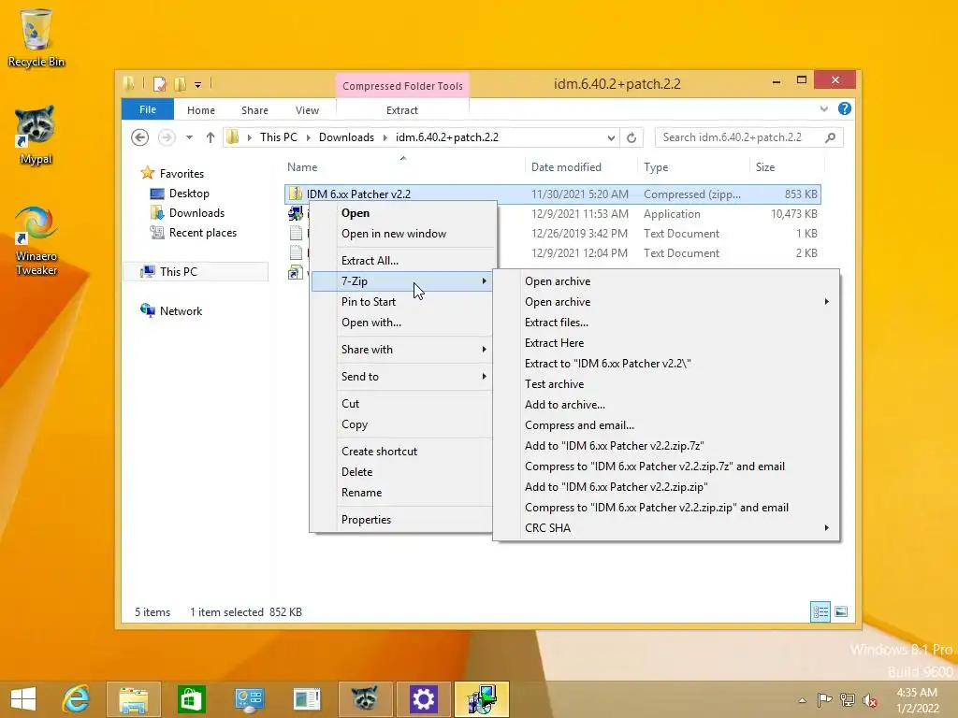Viewport: 958px width, 718px height.
Task: Click the Action Center flag tray icon
Action: pyautogui.click(x=824, y=700)
